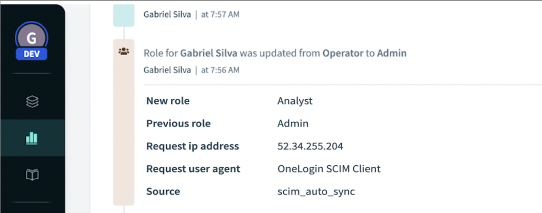Click Admin in the role update heading
This screenshot has height=213, width=542.
click(x=391, y=53)
